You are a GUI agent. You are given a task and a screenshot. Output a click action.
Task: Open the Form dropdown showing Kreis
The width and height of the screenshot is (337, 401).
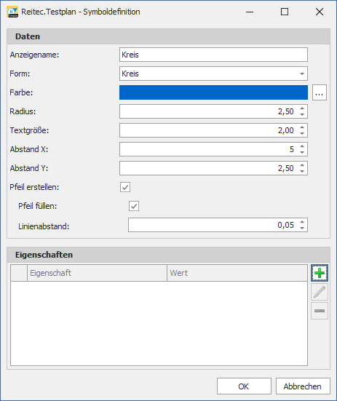[x=213, y=74]
